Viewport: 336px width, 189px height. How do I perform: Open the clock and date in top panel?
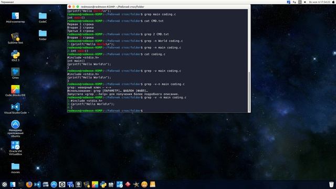point(319,2)
